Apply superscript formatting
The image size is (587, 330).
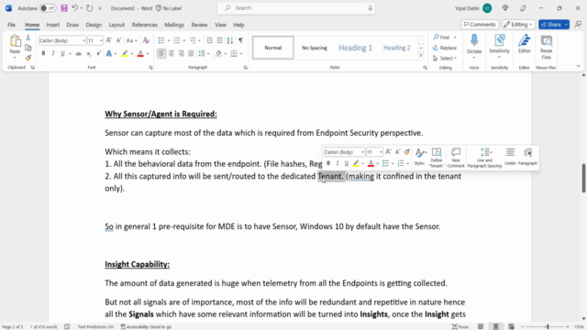point(98,54)
